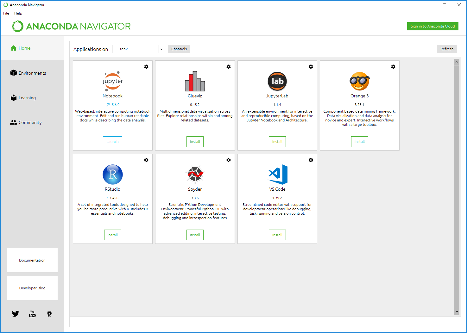Launch Jupyter Notebook

(112, 142)
